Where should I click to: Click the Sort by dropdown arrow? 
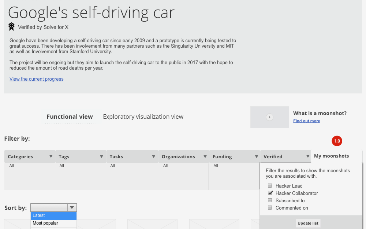[72, 208]
